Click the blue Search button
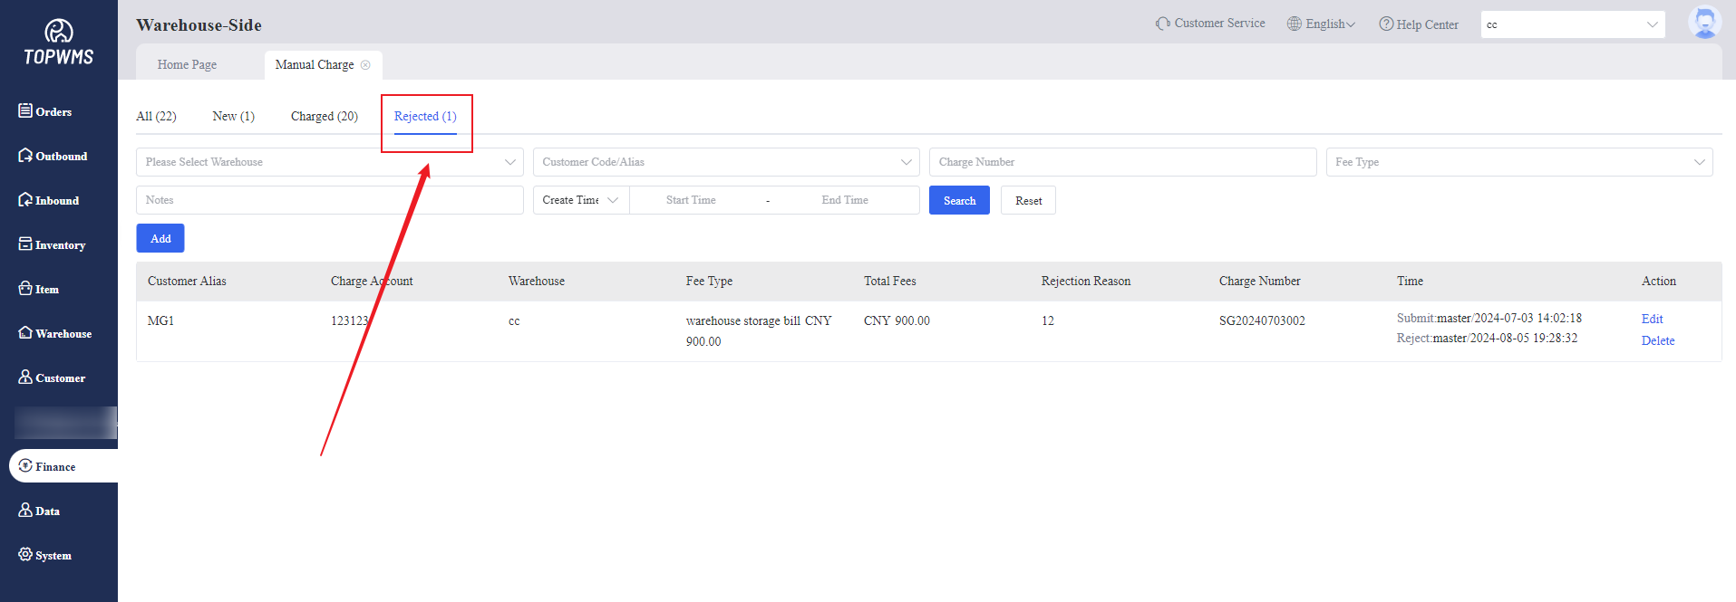 click(959, 200)
